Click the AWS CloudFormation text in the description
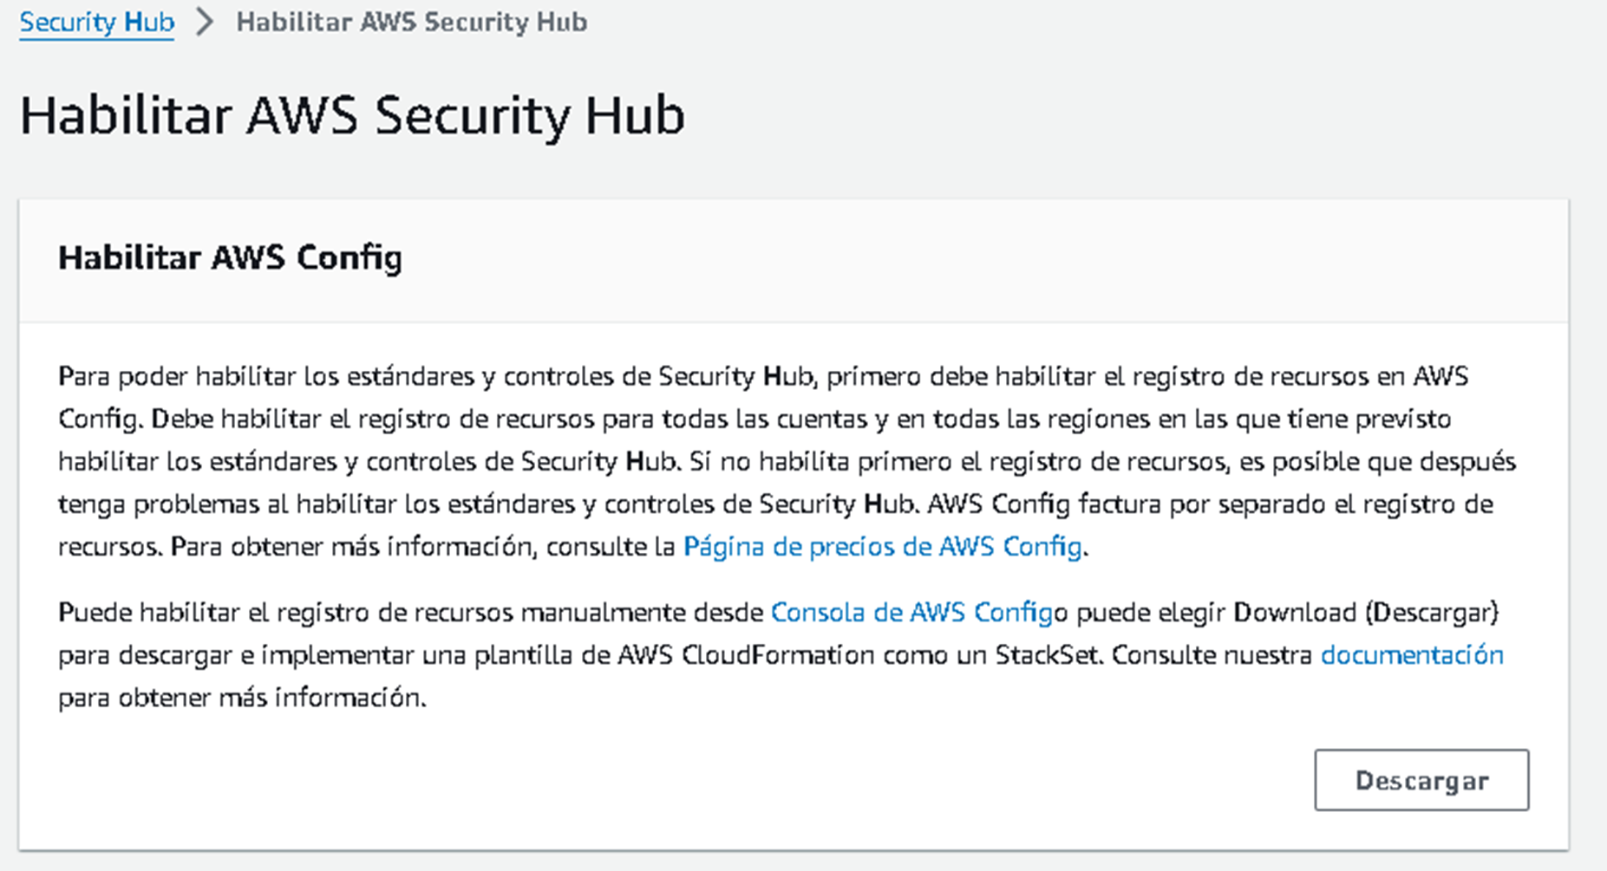Image resolution: width=1607 pixels, height=871 pixels. pos(745,655)
